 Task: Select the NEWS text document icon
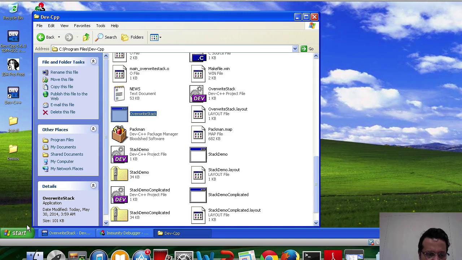[119, 94]
